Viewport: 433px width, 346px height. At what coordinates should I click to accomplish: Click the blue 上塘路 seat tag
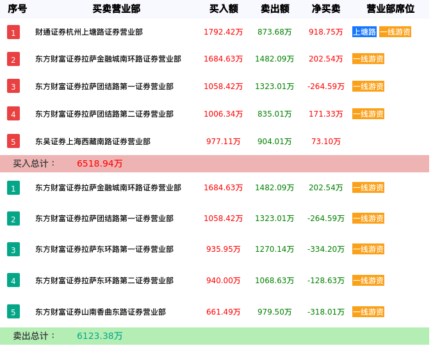coord(364,32)
